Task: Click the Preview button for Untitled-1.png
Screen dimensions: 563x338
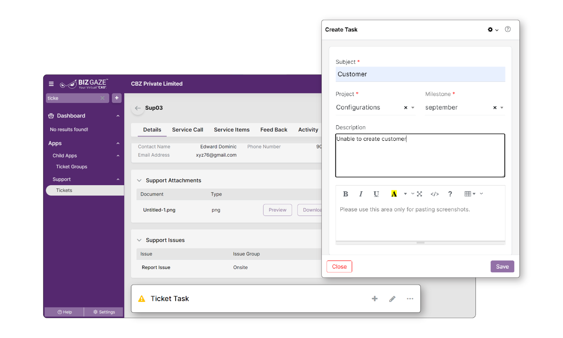Action: pos(277,210)
